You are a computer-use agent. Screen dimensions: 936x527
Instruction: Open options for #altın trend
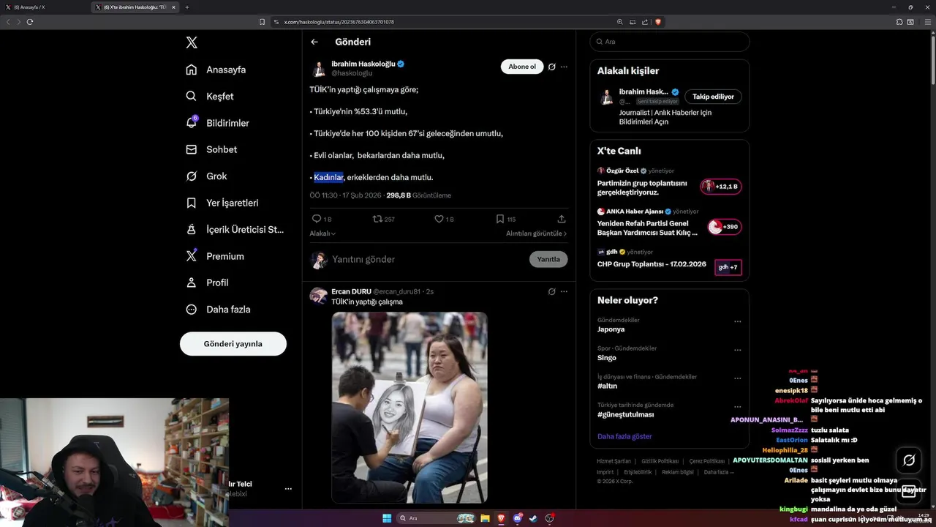coord(737,378)
